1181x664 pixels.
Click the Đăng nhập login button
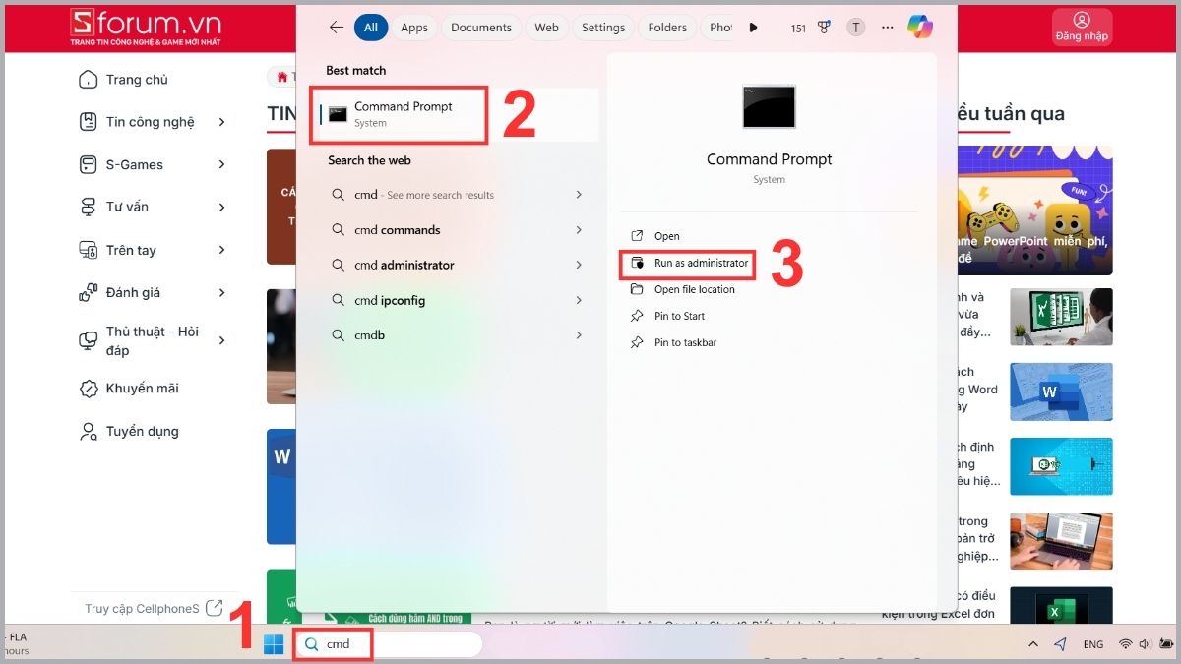point(1082,28)
